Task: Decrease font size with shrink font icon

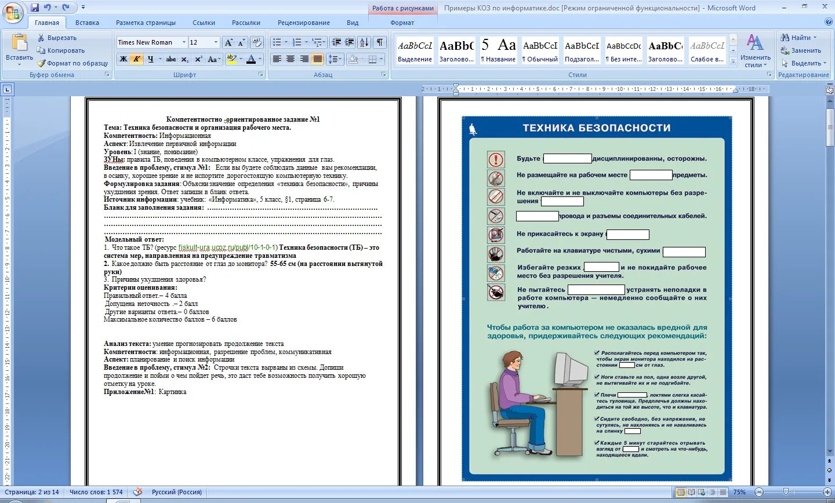Action: pos(241,42)
